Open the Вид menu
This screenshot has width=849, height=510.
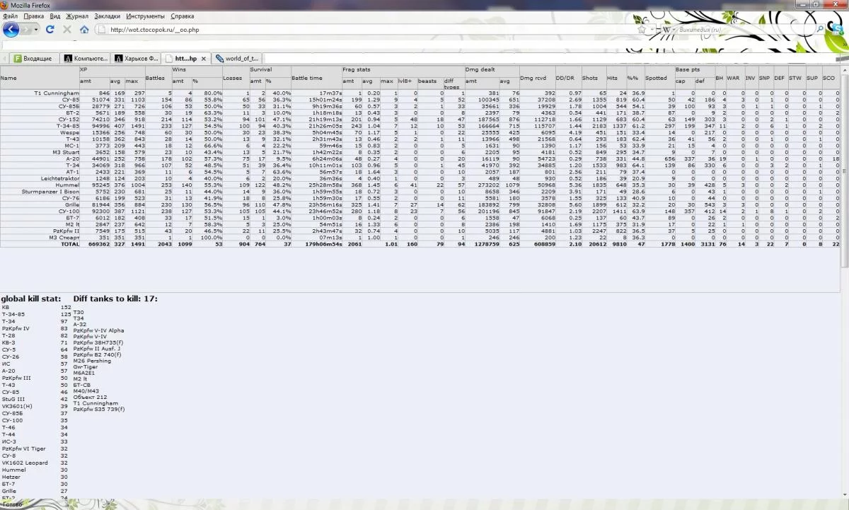point(55,16)
